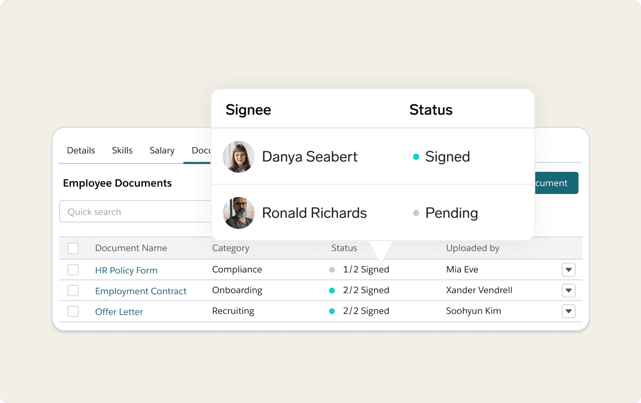Open the Employment Contract document link
The width and height of the screenshot is (641, 403).
pos(141,291)
